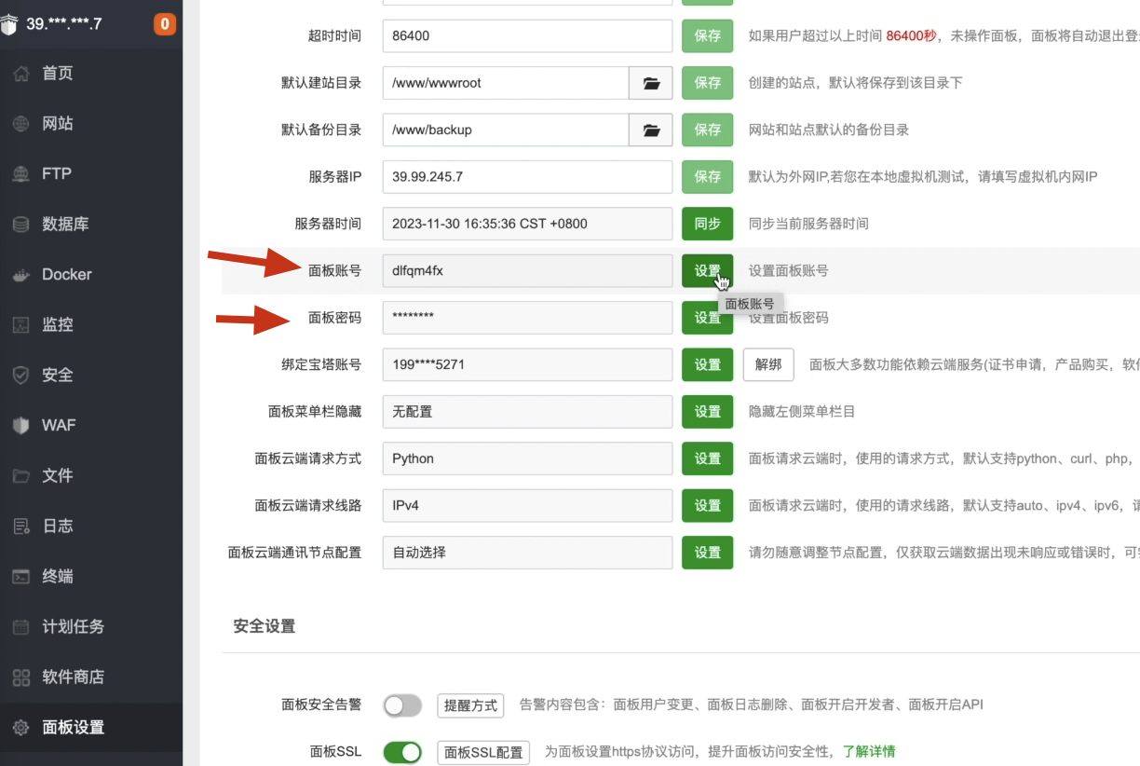Click the field showing 无配置
The width and height of the screenshot is (1140, 766).
point(527,412)
